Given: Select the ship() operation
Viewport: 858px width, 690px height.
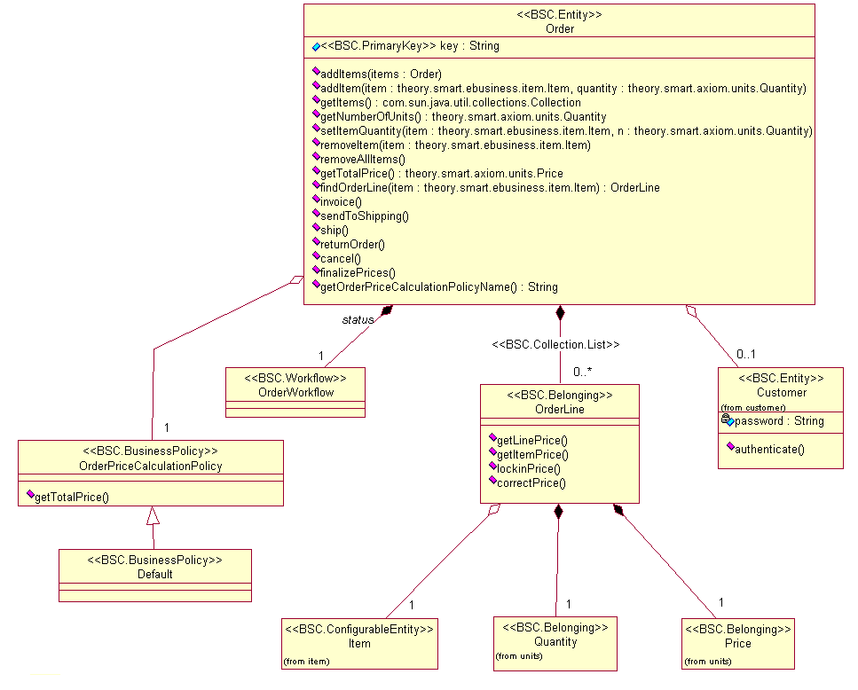Looking at the screenshot, I should [335, 231].
